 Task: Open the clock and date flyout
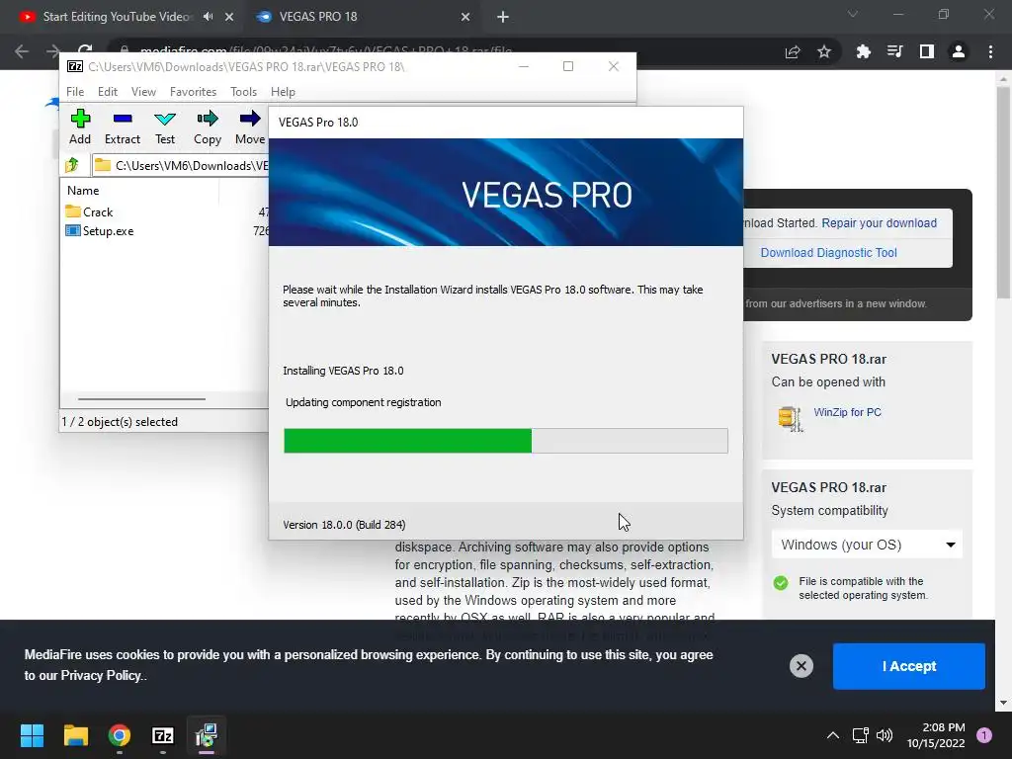coord(936,735)
